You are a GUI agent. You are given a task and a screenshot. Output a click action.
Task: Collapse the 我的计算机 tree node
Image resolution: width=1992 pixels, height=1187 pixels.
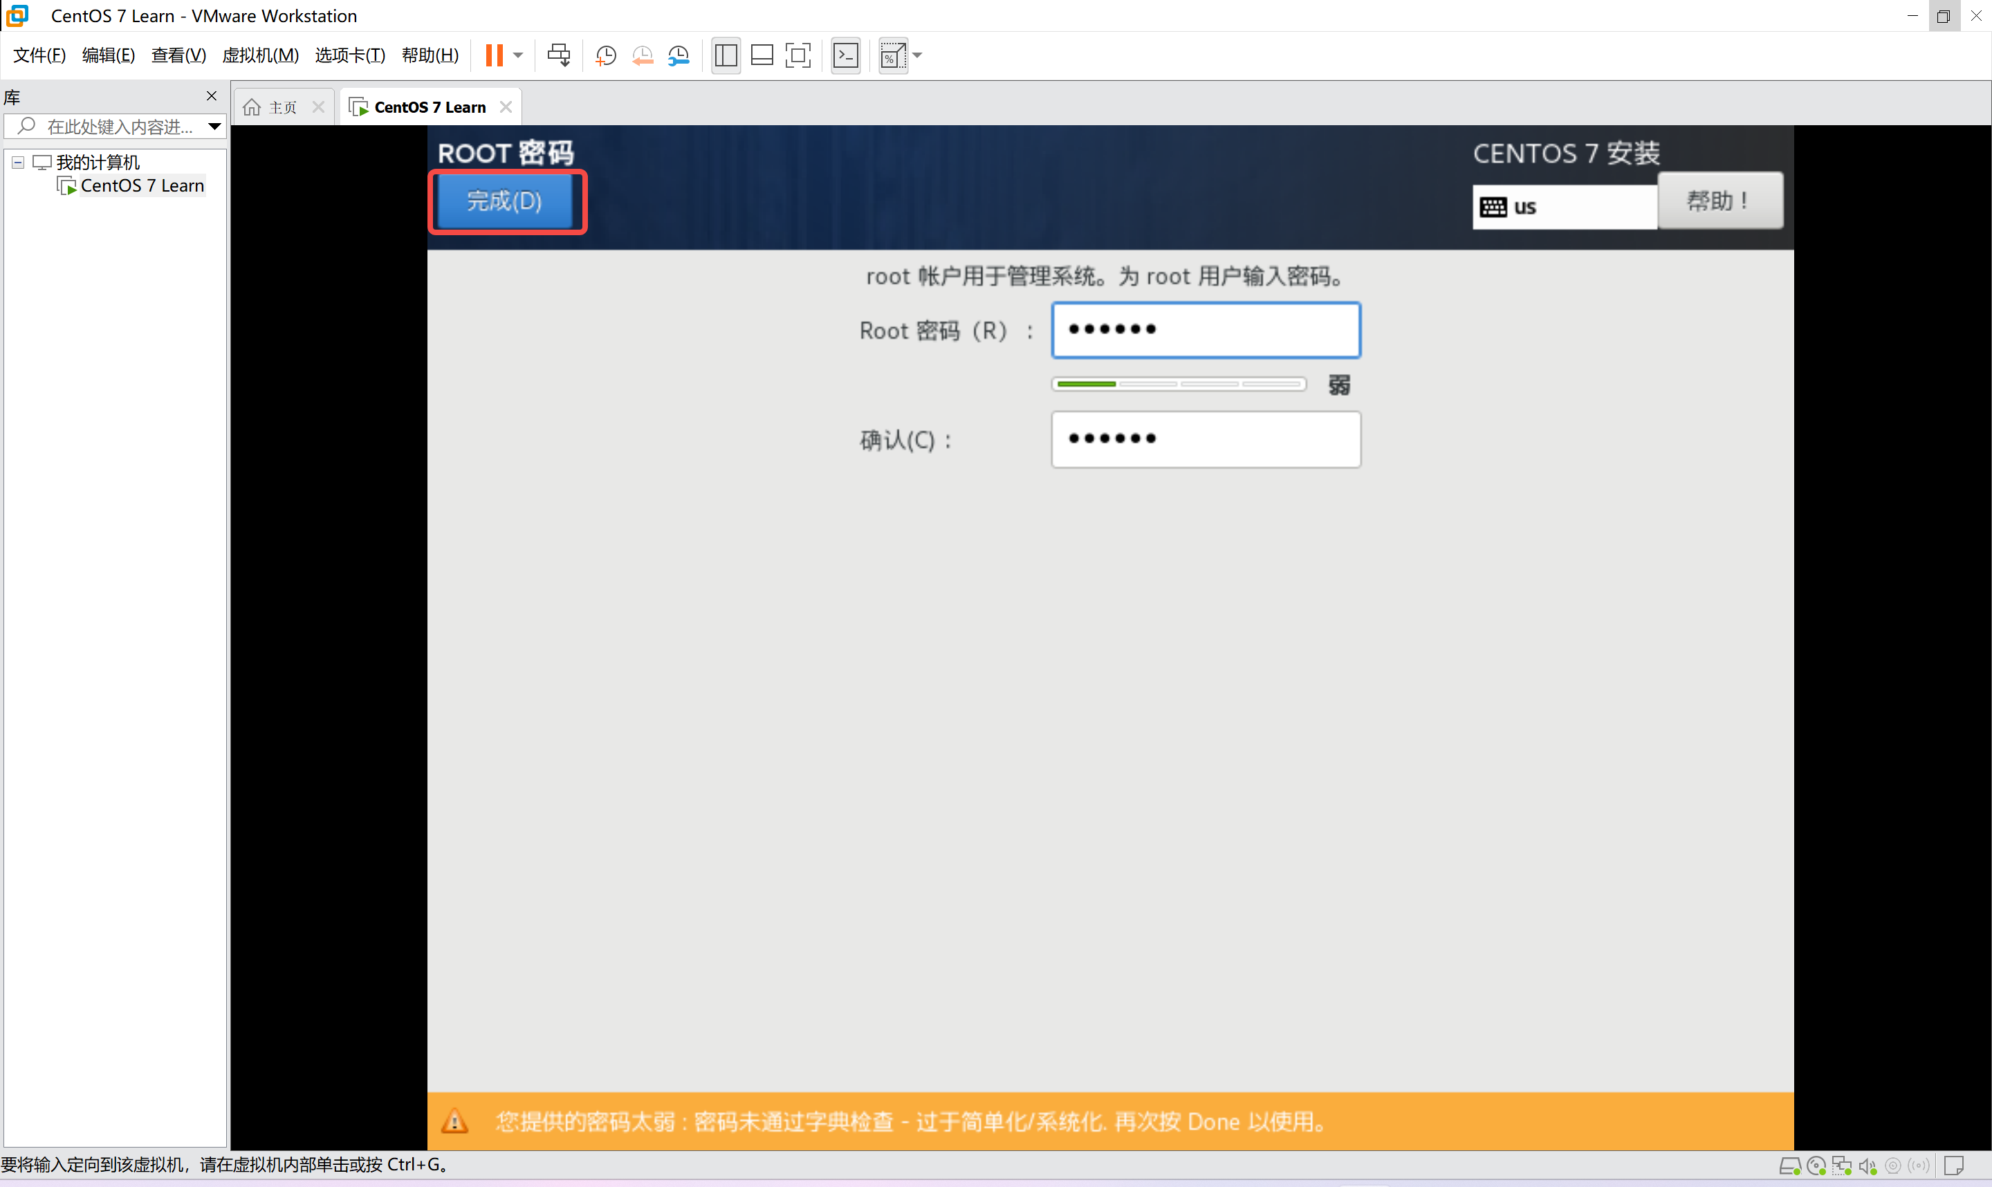pyautogui.click(x=17, y=163)
